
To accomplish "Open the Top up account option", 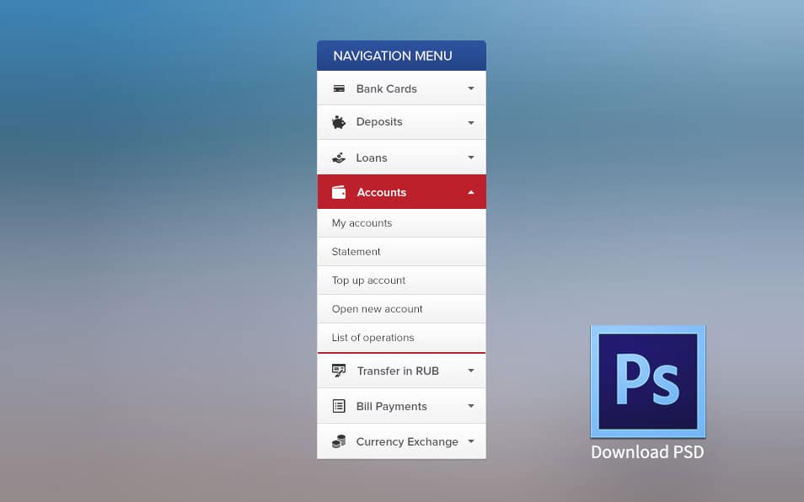I will [367, 280].
